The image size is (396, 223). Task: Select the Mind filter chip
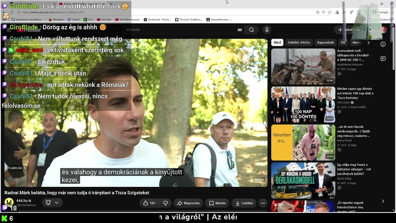pyautogui.click(x=277, y=42)
